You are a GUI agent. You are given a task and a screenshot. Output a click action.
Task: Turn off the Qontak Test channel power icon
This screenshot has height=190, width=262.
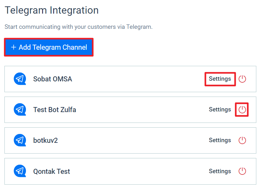[242, 171]
